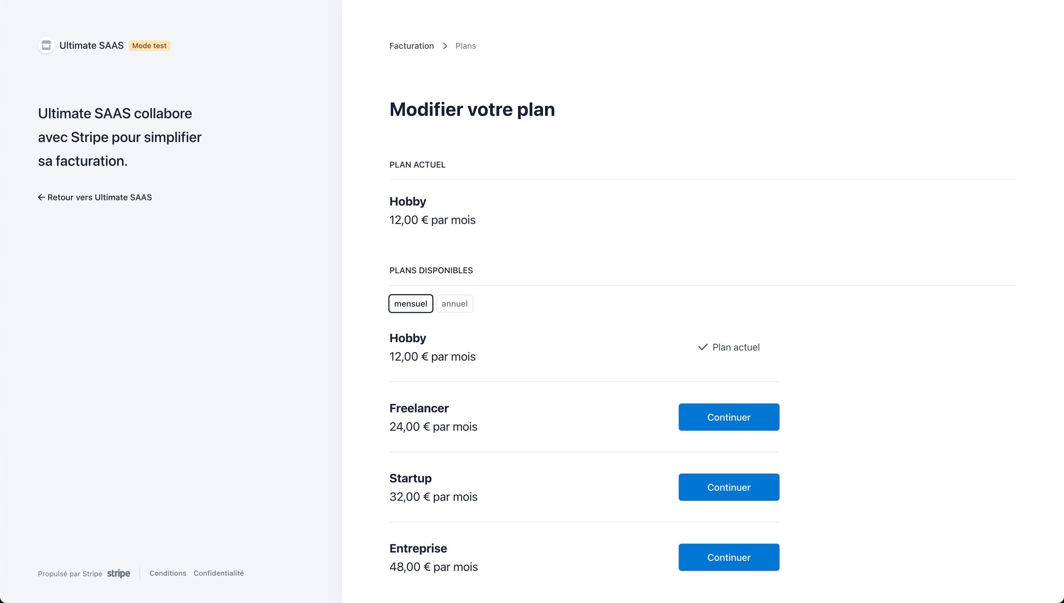
Task: Select the Entreprise plan name
Action: [x=418, y=548]
